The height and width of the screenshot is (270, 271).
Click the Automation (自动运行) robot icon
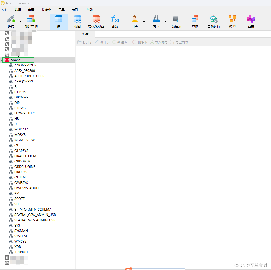(213, 19)
